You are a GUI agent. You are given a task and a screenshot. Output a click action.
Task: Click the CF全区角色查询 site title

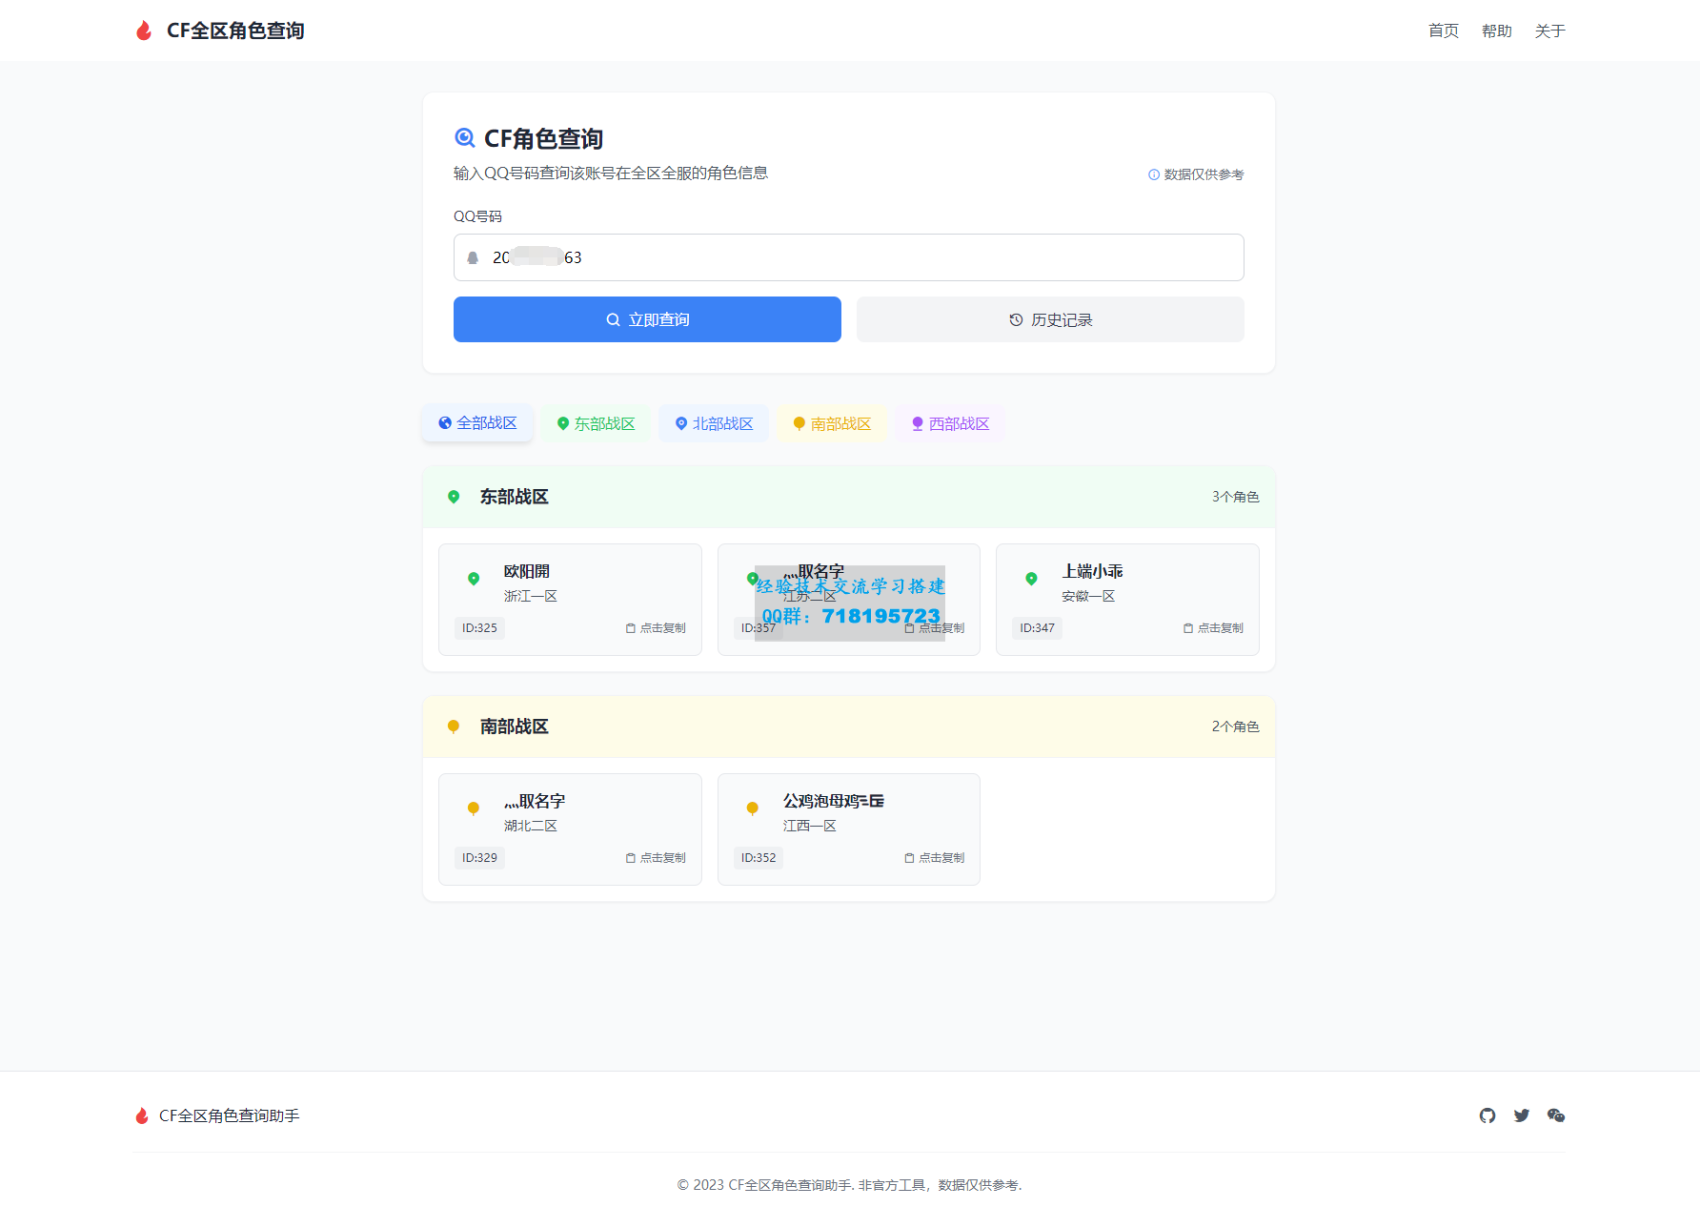[235, 31]
